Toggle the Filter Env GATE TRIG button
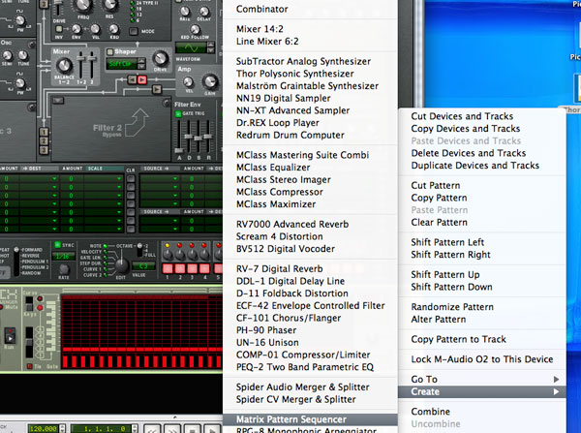Screen dimensions: 581x433 coord(178,113)
